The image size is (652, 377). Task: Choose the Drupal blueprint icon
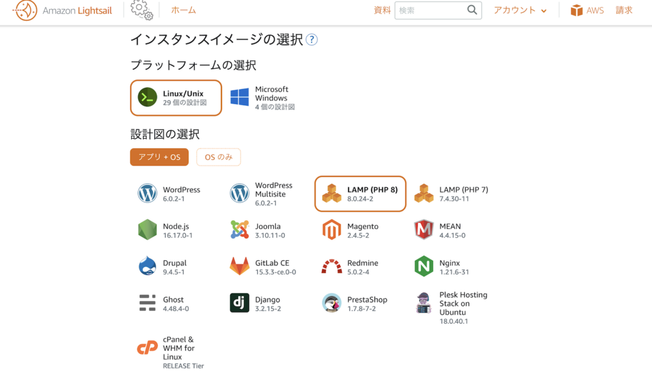pyautogui.click(x=147, y=267)
